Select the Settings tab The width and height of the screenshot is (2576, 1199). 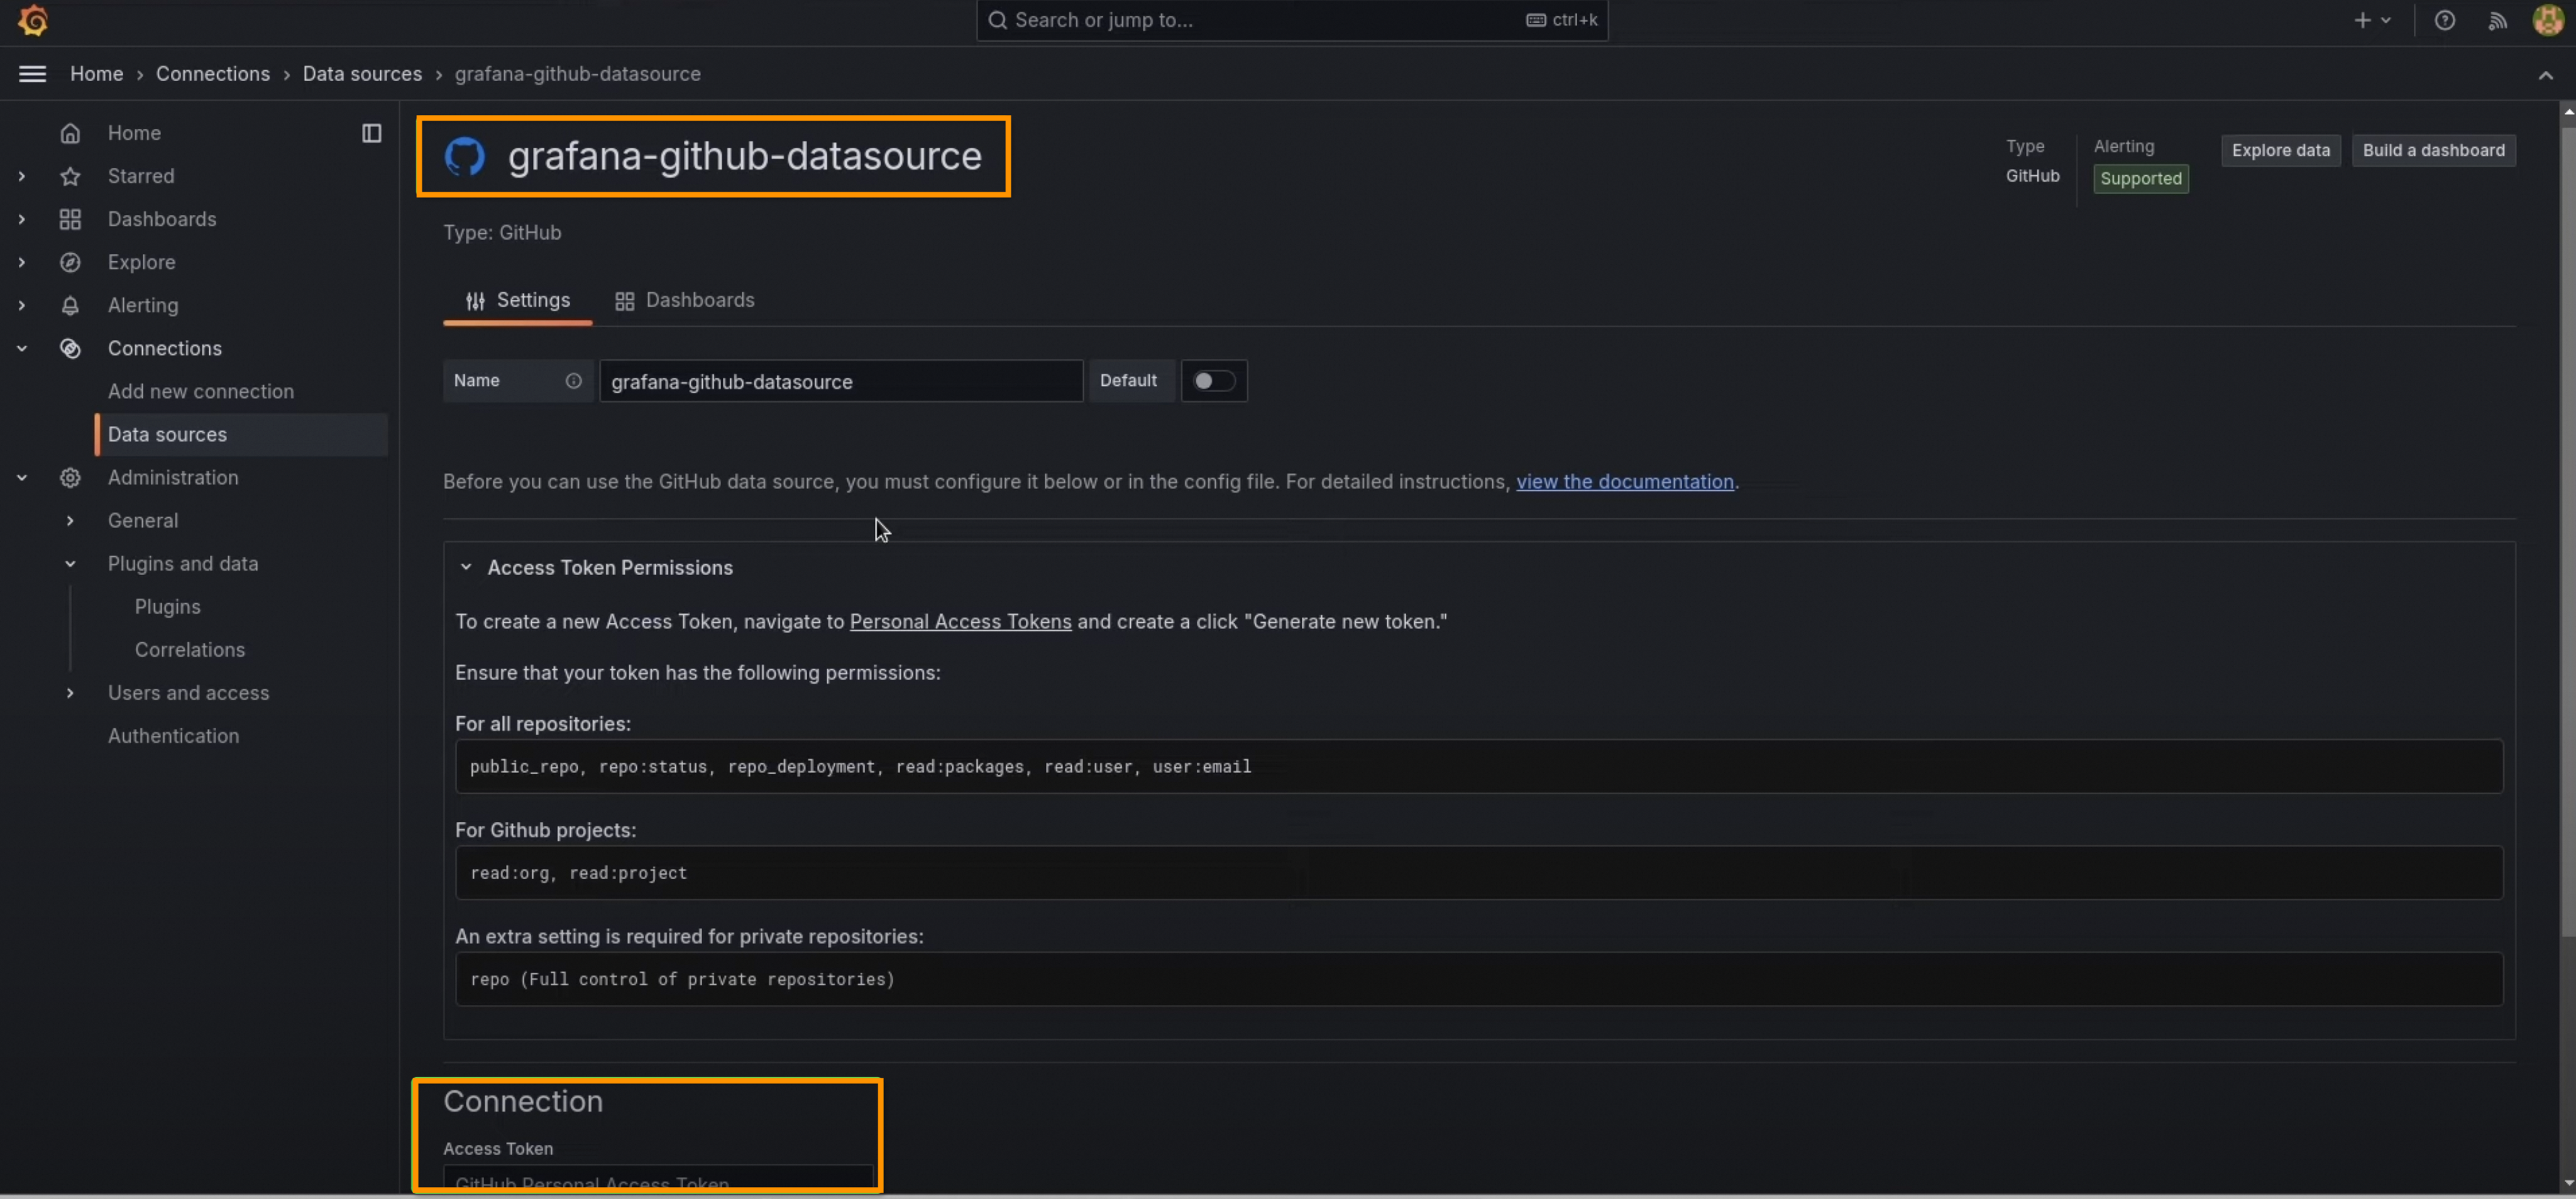coord(518,300)
